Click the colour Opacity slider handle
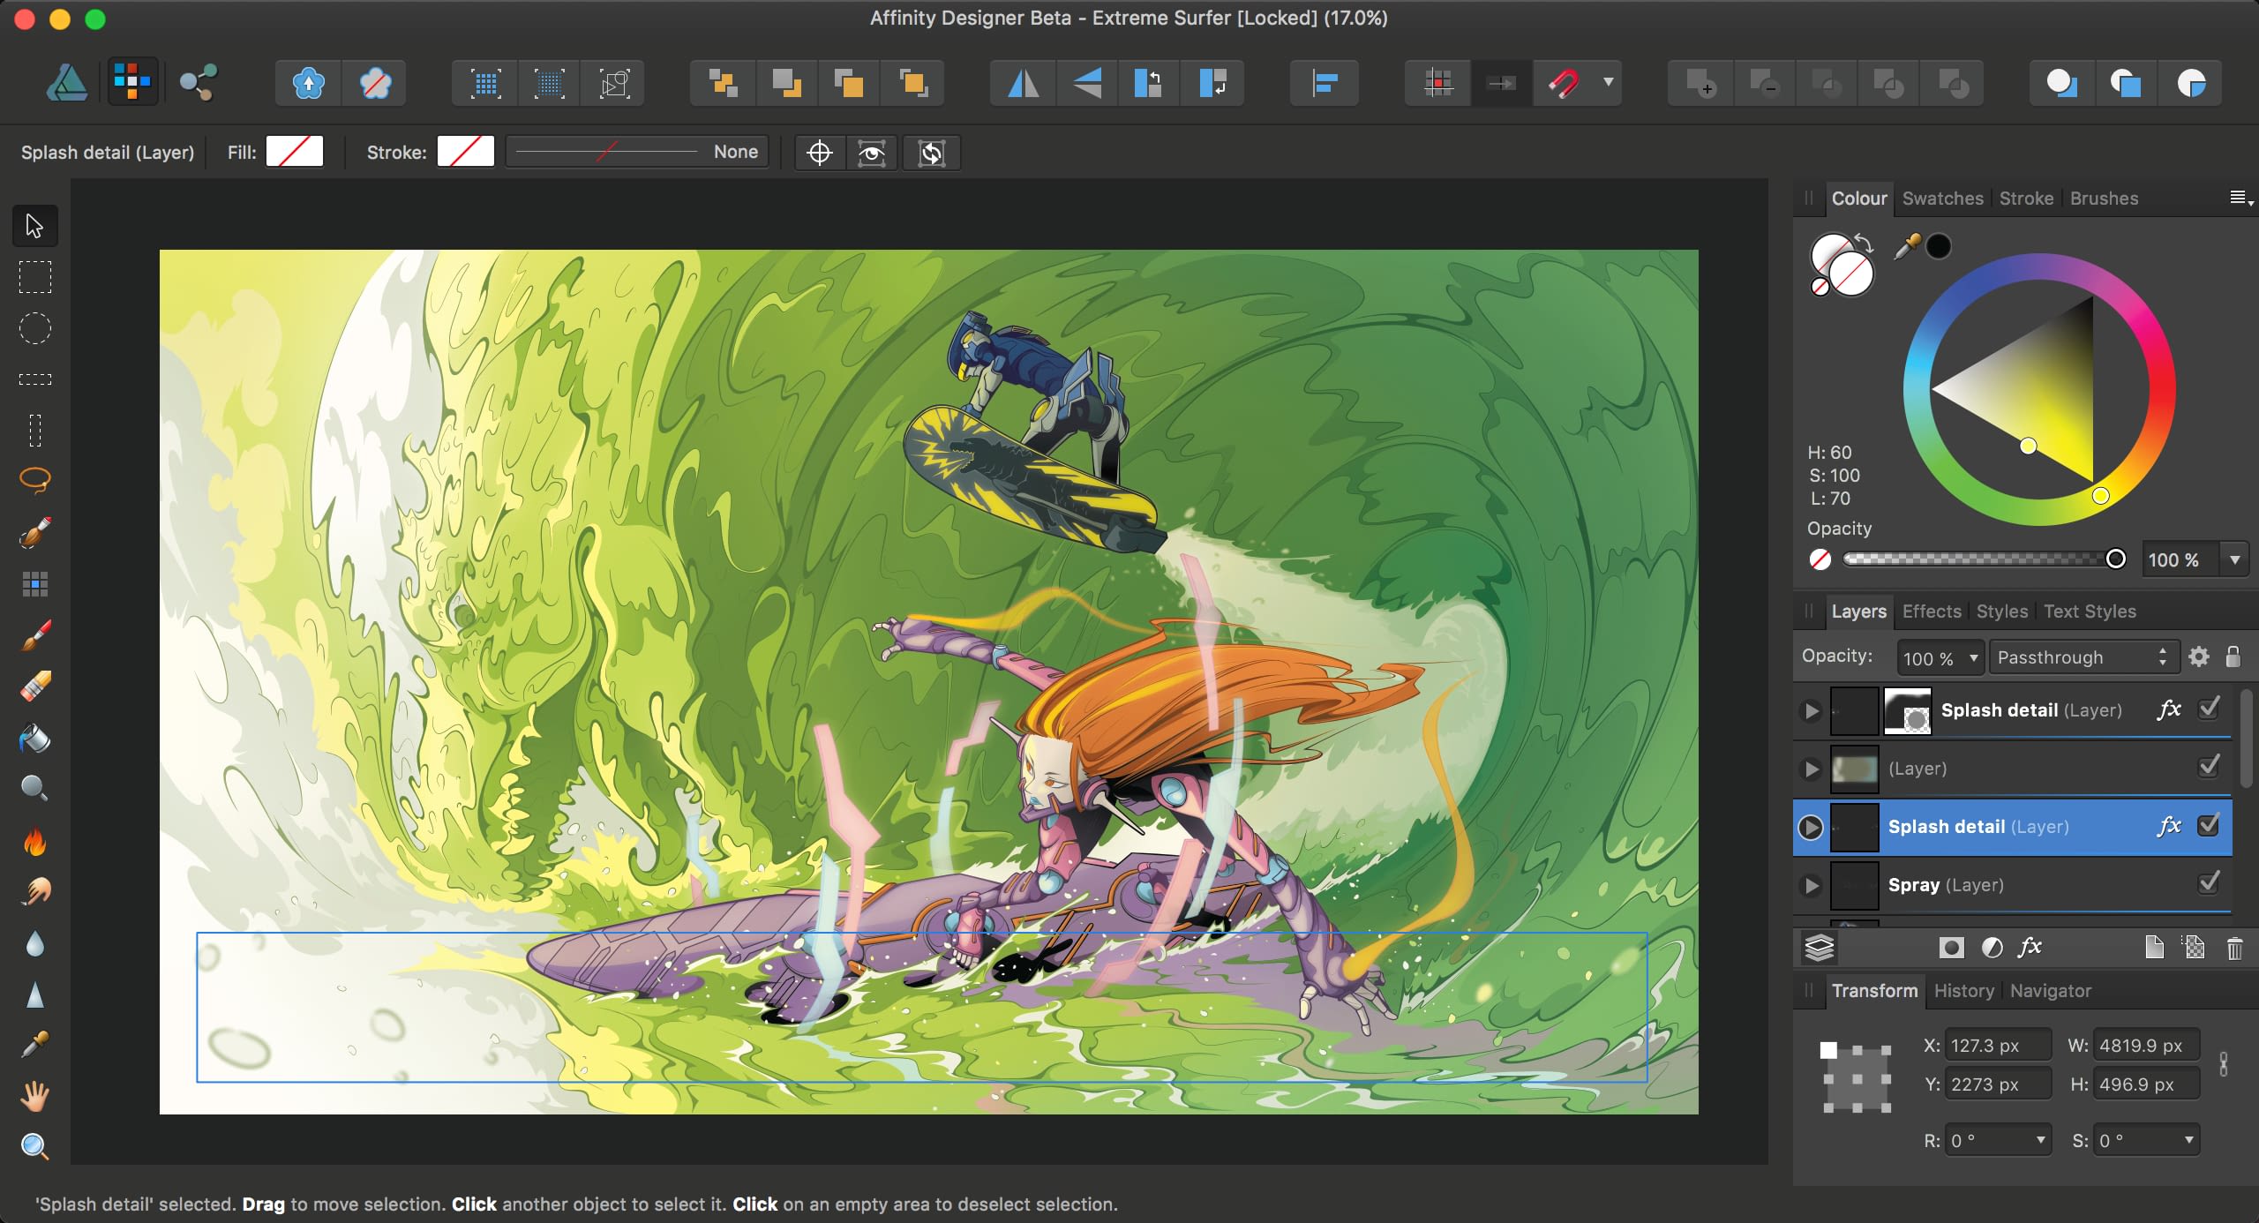The image size is (2259, 1223). pos(2115,559)
